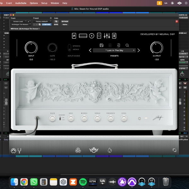Screen dimensions: 189x189
Task: Open the Lost In The Sky preset dropdown
Action: 114,50
